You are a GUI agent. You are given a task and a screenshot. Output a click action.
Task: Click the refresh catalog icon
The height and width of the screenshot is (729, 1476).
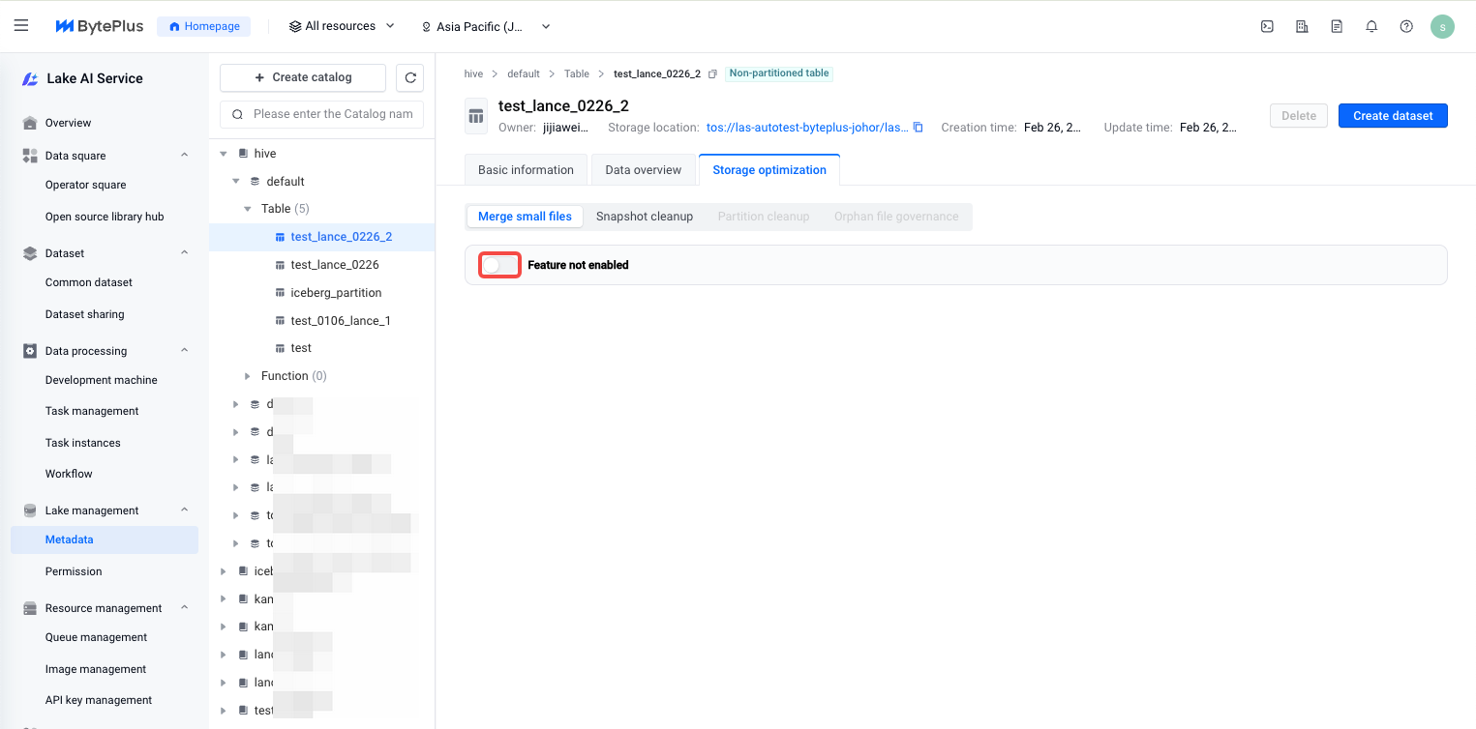410,78
